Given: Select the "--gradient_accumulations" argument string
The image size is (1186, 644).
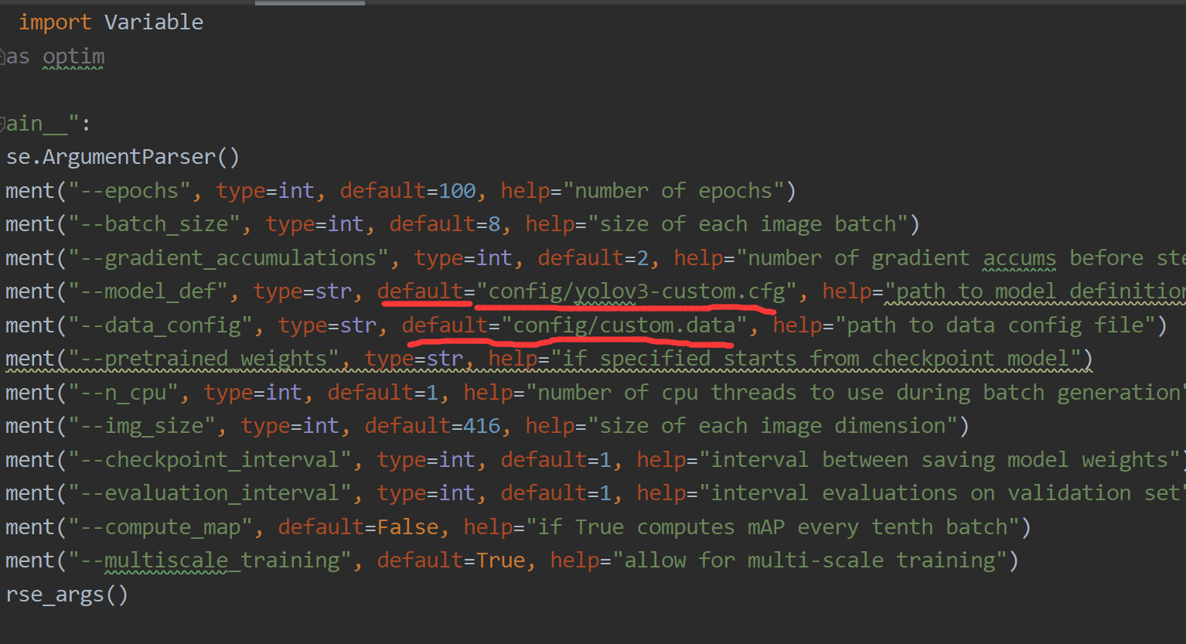Looking at the screenshot, I should [x=228, y=258].
